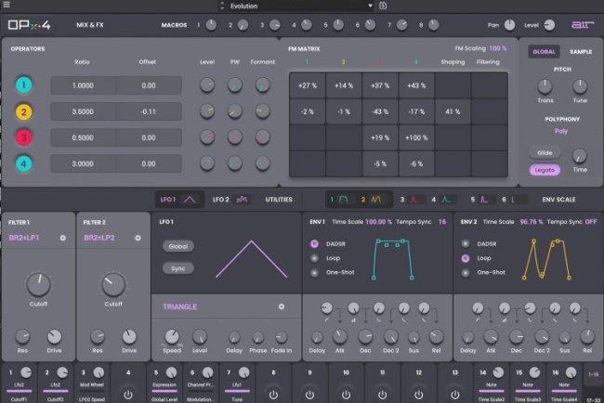Click the top handle of the LFO 1 triangle waveform
Screen dimensions: 604x403
[x=252, y=241]
